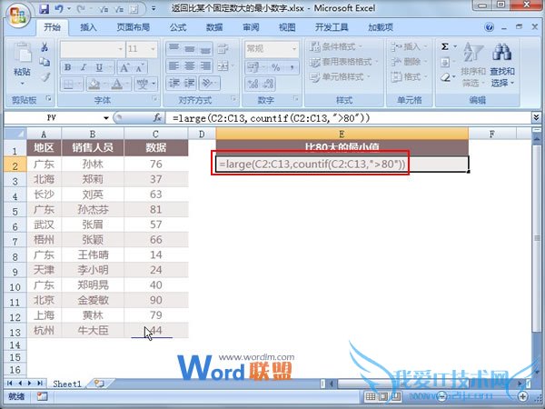
Task: Open 套用表格格式 table styles menu
Action: [x=344, y=62]
